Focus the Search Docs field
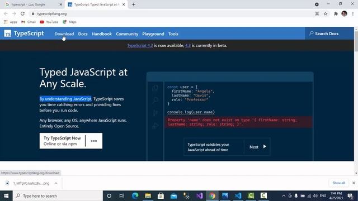Viewport: 358px width, 201px height. (x=329, y=33)
